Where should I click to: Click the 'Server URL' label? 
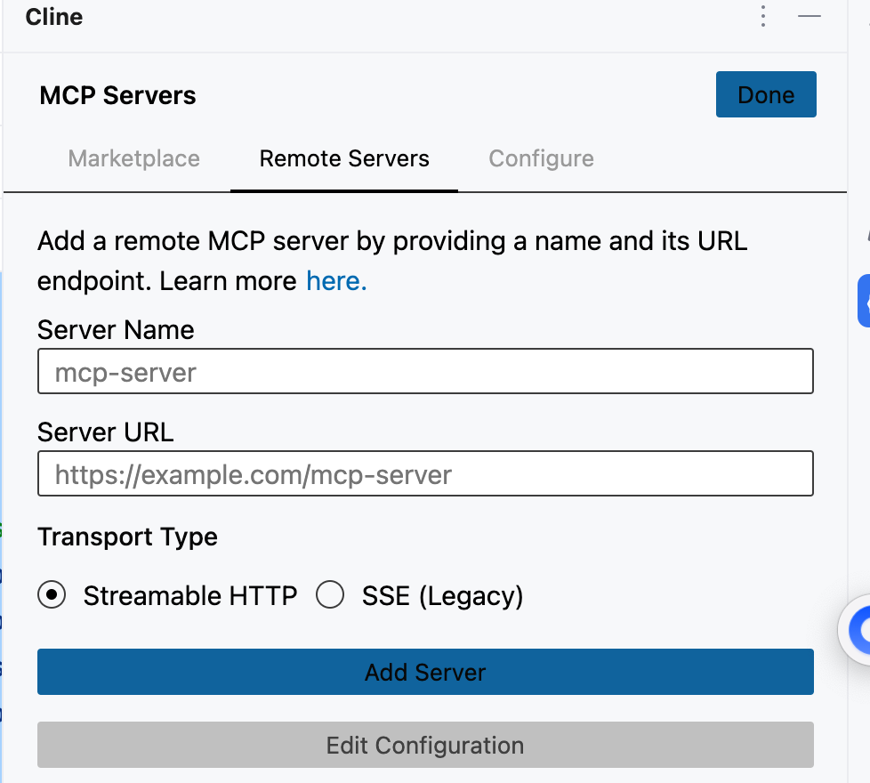tap(106, 432)
